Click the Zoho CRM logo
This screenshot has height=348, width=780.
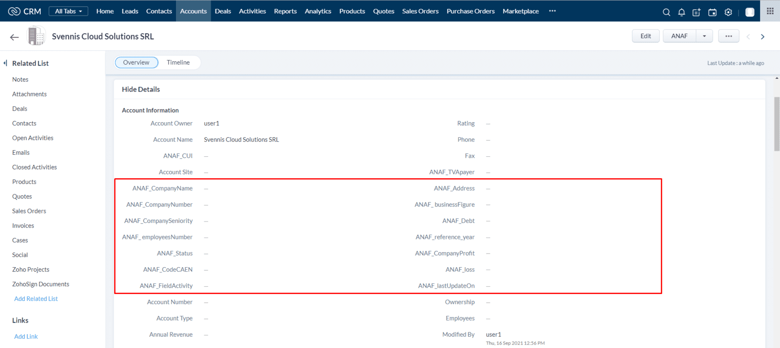[x=24, y=11]
